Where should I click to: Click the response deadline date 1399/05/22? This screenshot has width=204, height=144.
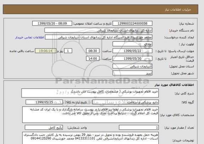[132, 51]
